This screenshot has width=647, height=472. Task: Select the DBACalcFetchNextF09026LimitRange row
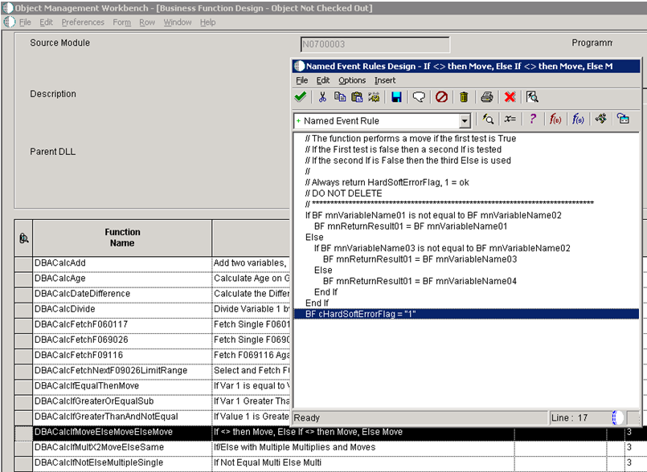[121, 371]
